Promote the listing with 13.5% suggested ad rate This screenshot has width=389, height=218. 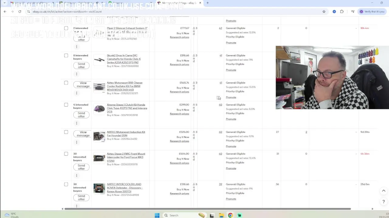coord(231,97)
